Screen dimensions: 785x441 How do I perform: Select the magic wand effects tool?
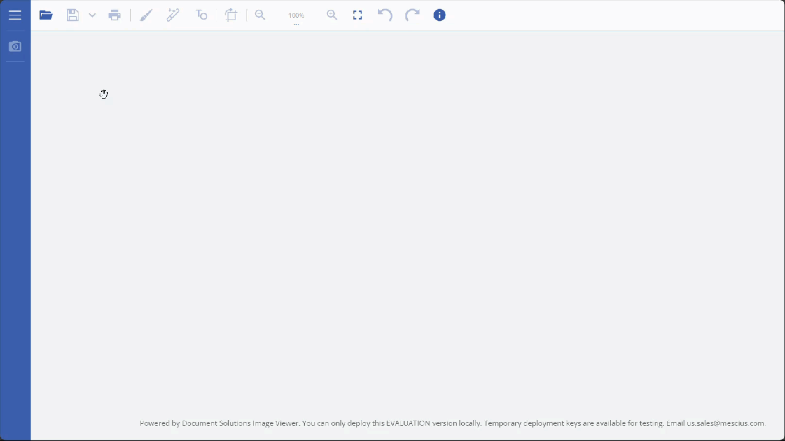pyautogui.click(x=173, y=15)
